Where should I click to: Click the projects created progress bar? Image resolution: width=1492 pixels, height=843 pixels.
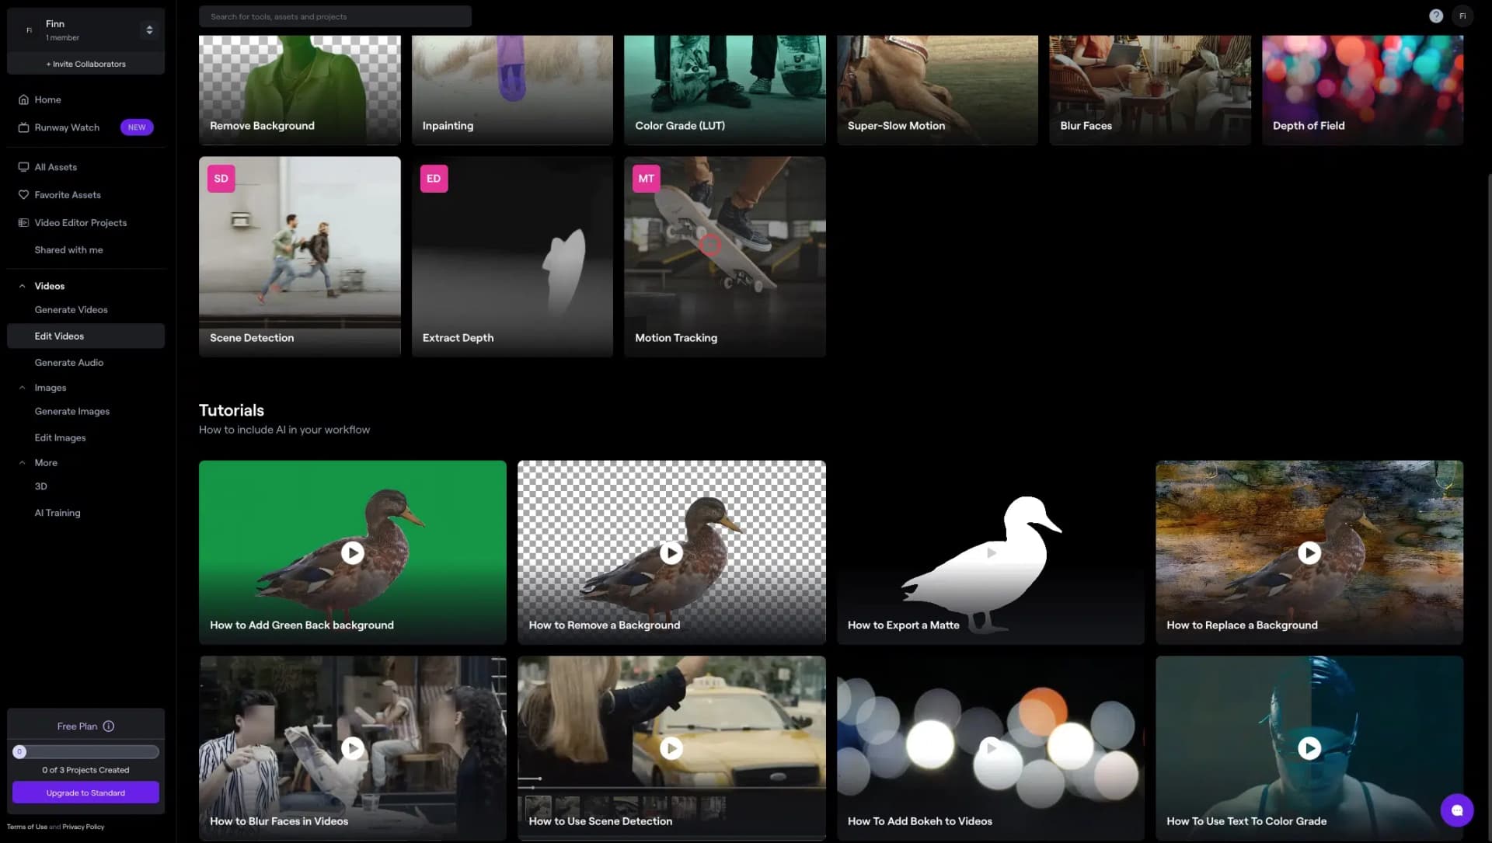(85, 751)
